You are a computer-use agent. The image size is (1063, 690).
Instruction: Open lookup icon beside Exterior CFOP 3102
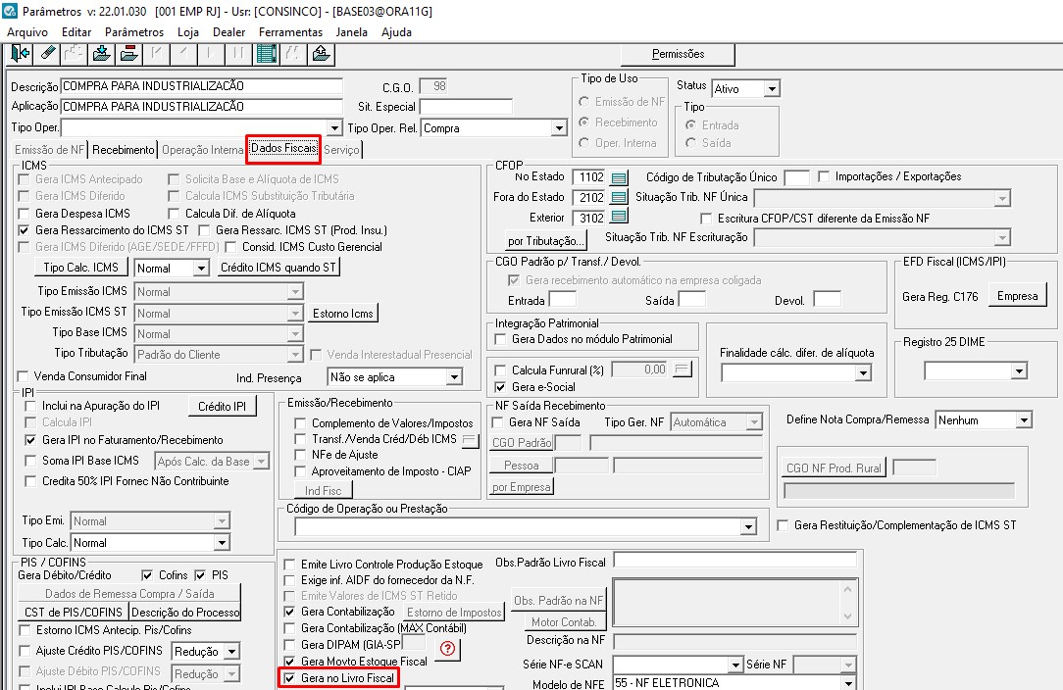(x=618, y=217)
